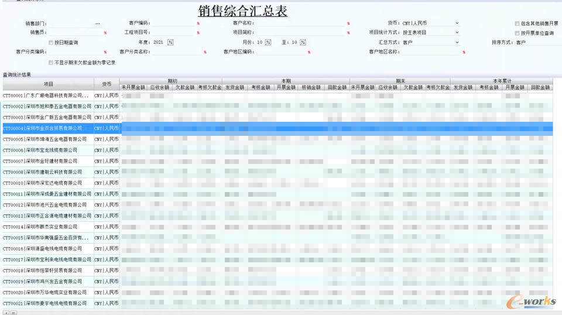Click the 客户分类编码 input field
This screenshot has width=562, height=315.
click(x=76, y=52)
